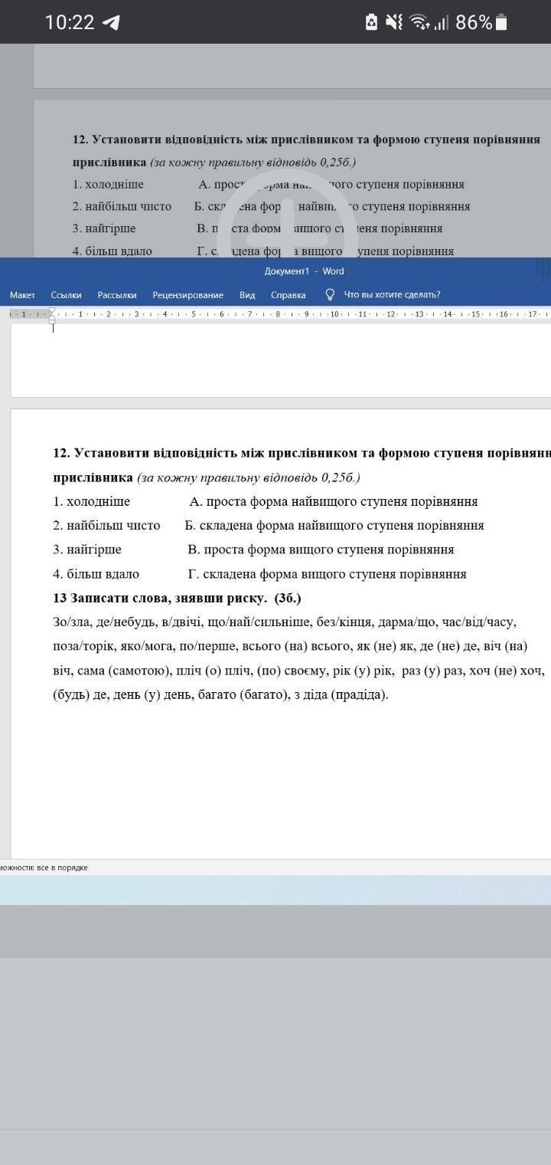Image resolution: width=551 pixels, height=1165 pixels.
Task: Click the accessibility status 'все в порядке'
Action: click(44, 868)
